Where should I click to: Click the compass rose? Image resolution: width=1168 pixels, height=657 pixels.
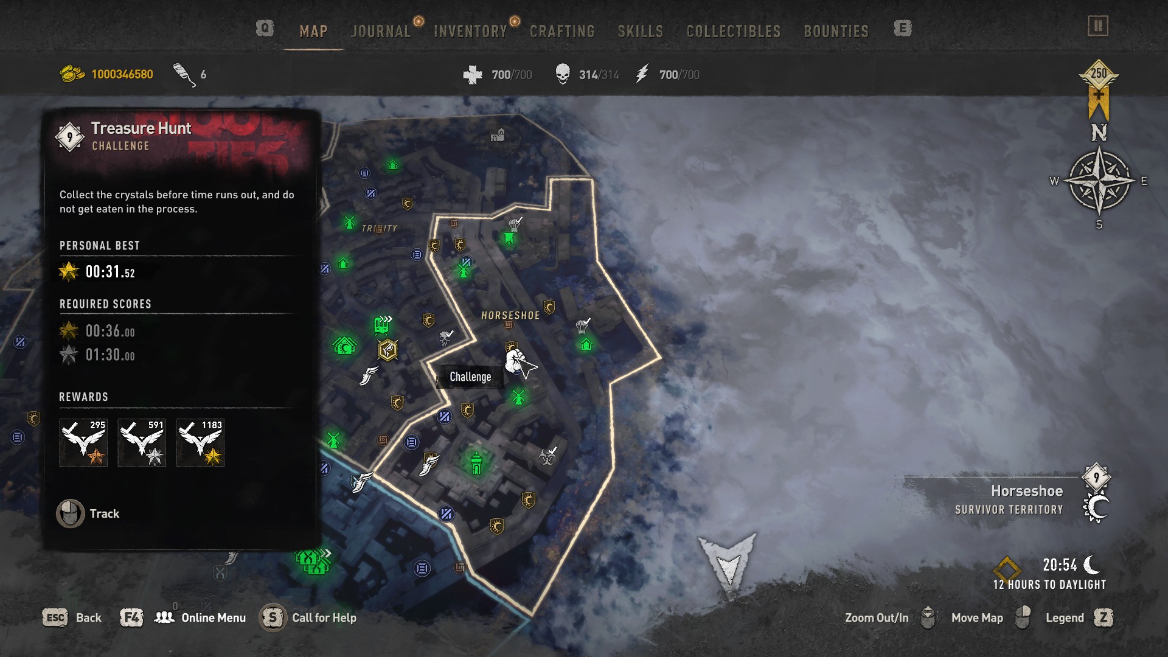pos(1099,181)
